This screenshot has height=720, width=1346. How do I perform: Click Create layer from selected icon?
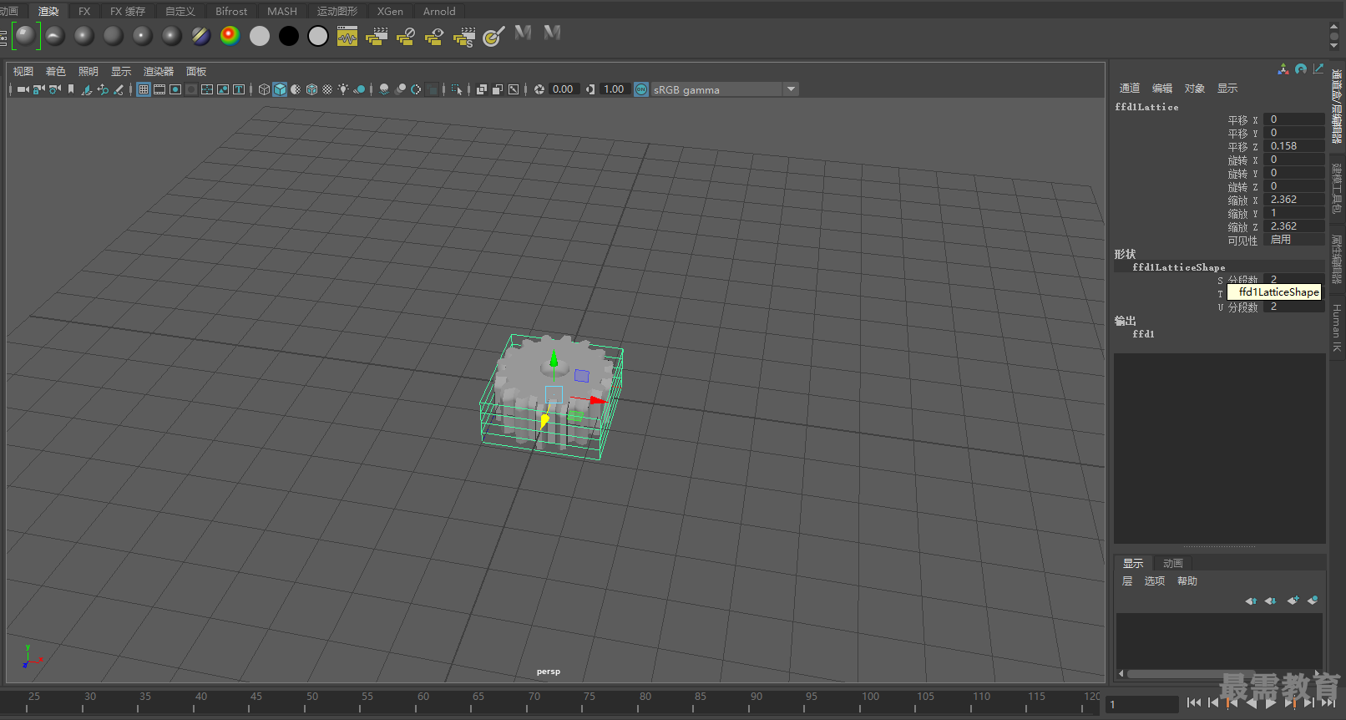pyautogui.click(x=1313, y=601)
